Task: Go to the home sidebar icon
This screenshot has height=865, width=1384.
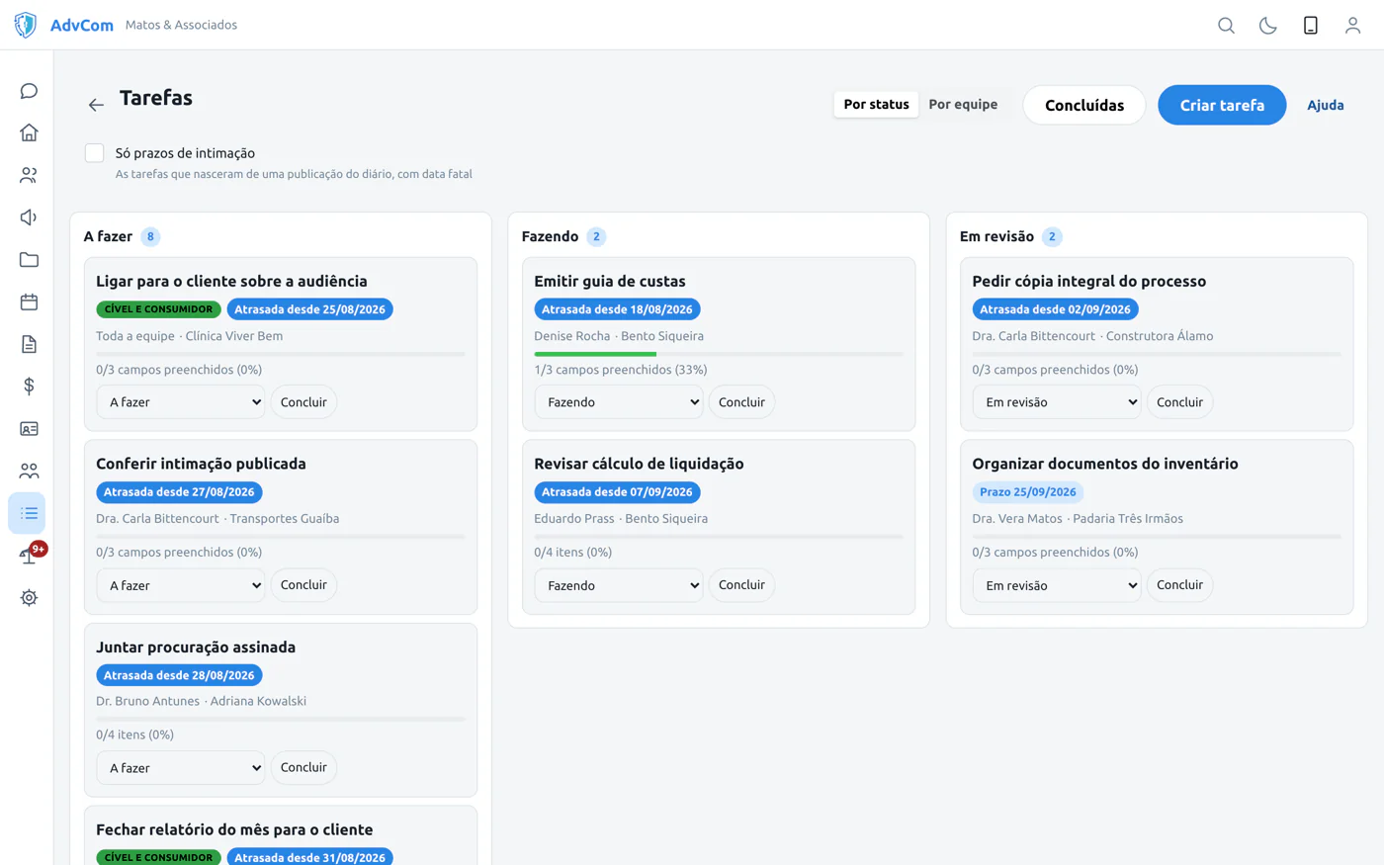Action: [29, 132]
